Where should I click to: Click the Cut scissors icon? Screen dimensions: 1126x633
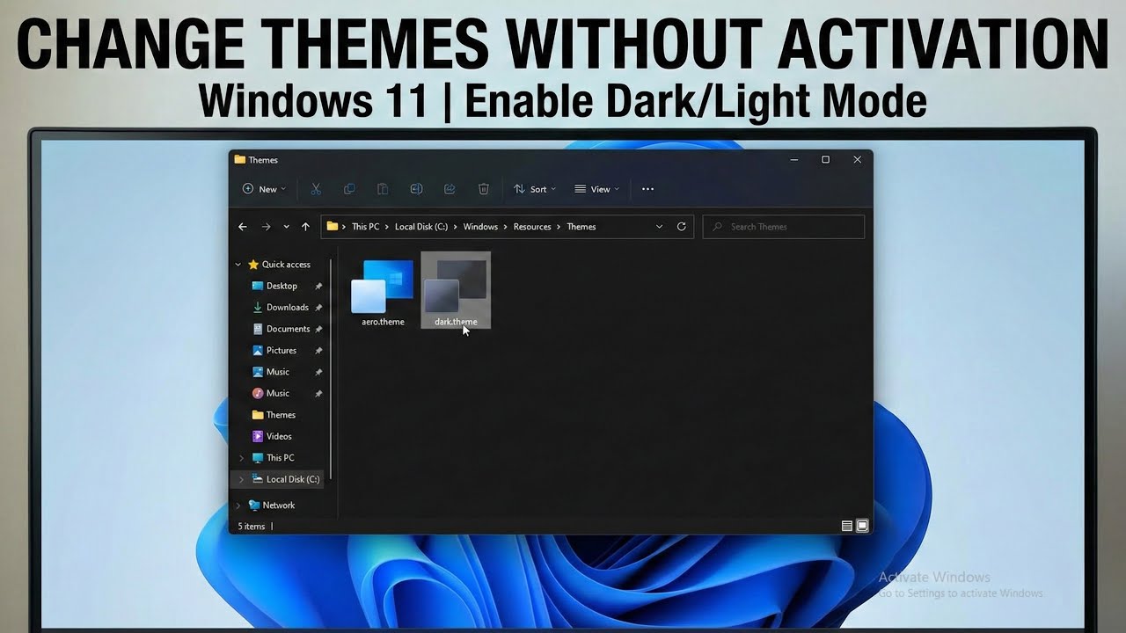click(316, 189)
